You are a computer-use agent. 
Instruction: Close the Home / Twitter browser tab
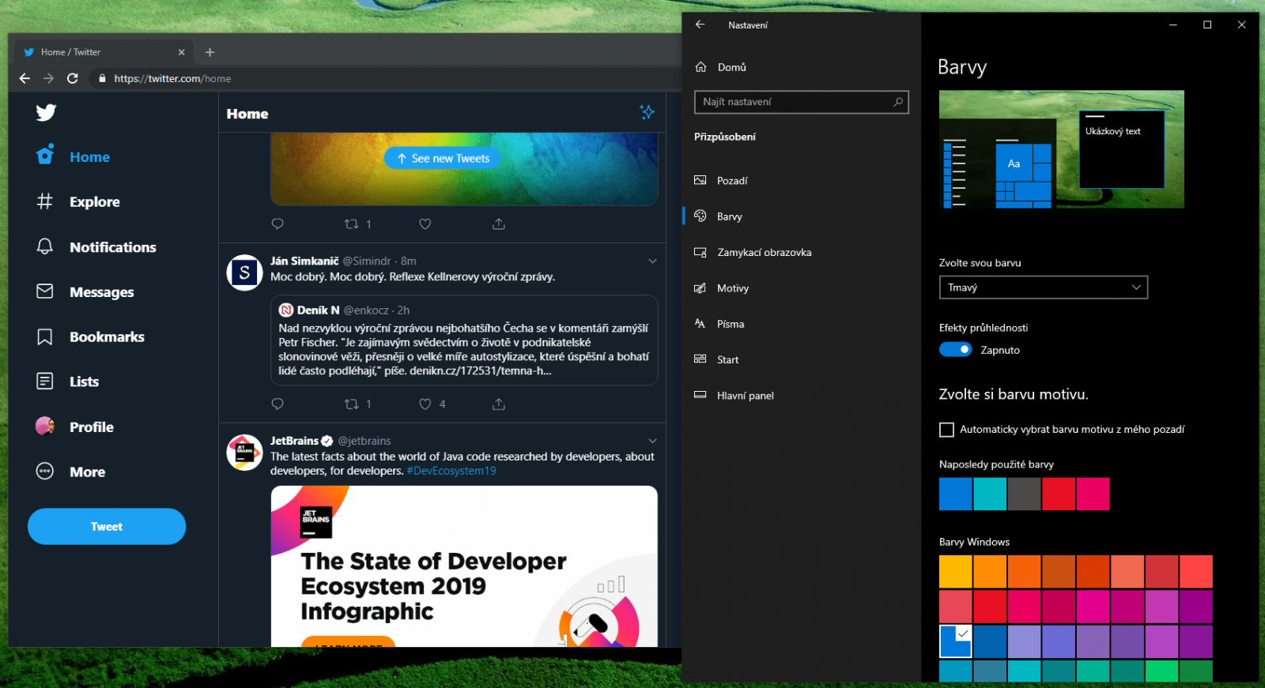tap(181, 52)
